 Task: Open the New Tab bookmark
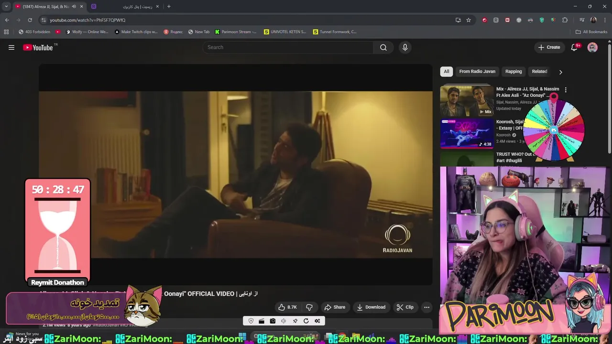click(199, 32)
